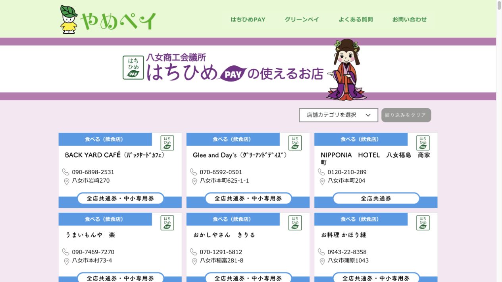This screenshot has width=502, height=282.
Task: Click the address 八女市本村73-4
Action: pos(92,261)
